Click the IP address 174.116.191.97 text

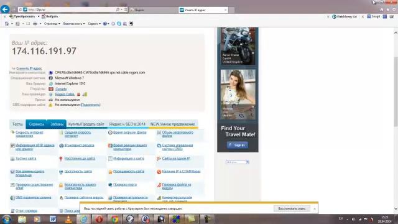click(x=44, y=51)
